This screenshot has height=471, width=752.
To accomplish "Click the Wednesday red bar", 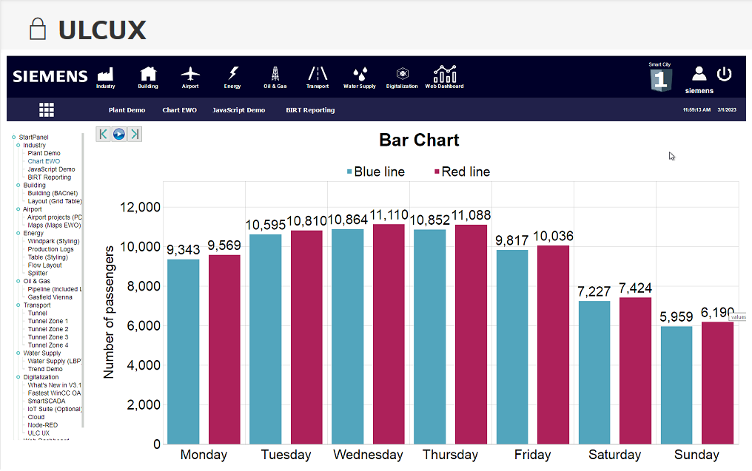I will [389, 333].
